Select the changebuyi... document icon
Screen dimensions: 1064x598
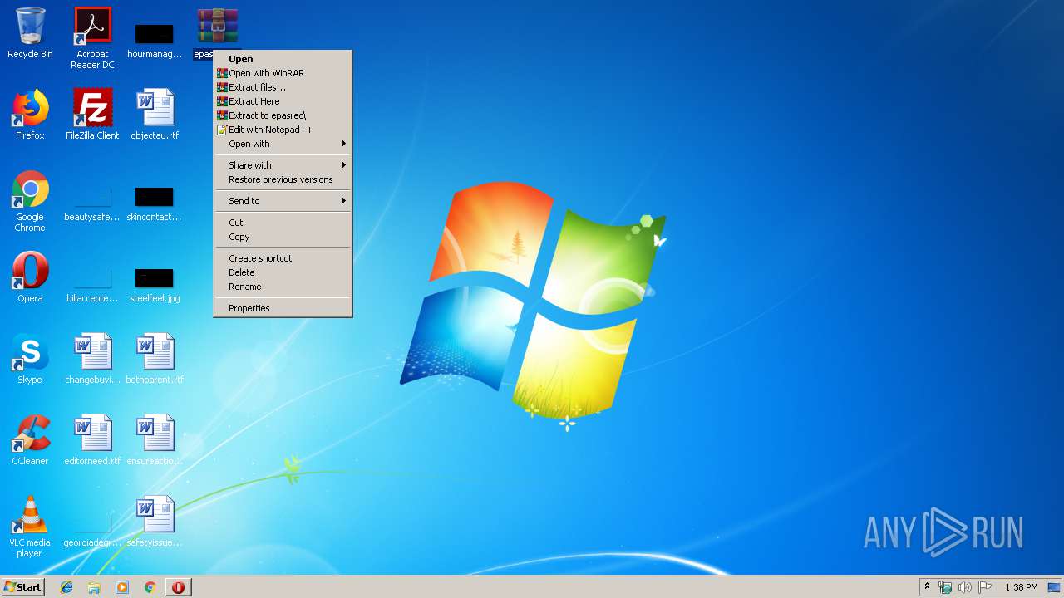coord(92,359)
